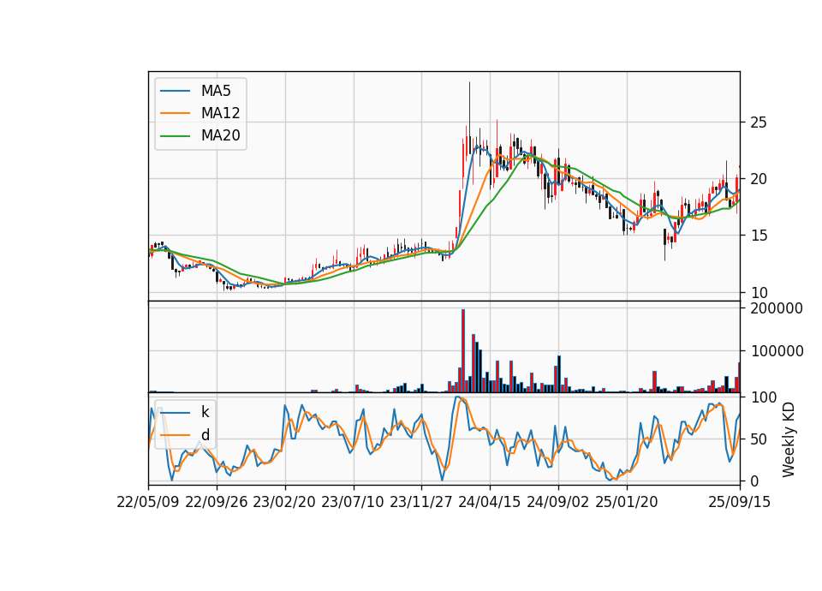Click the 25/01/20 date tick label
Image resolution: width=822 pixels, height=591 pixels.
[627, 503]
